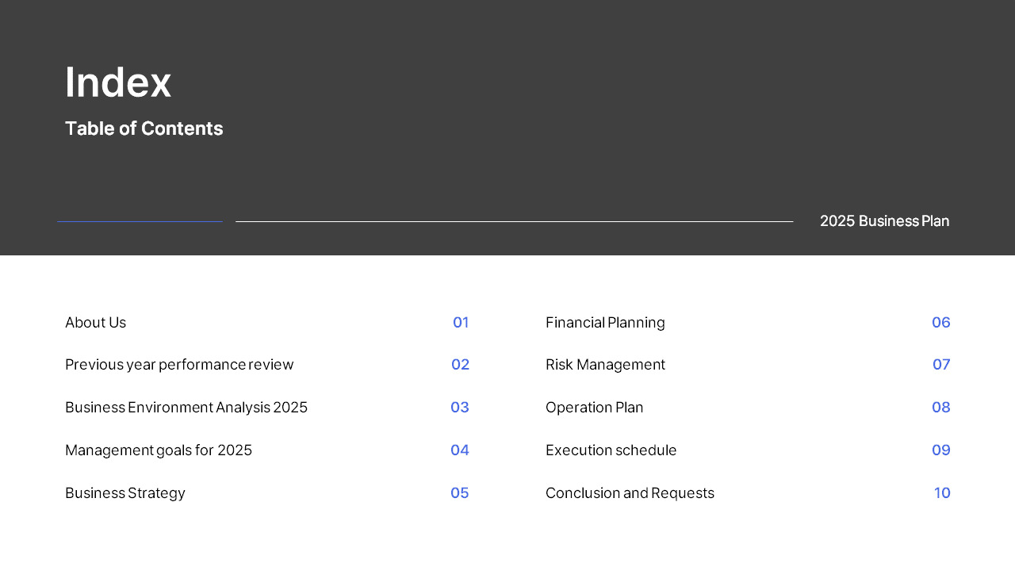Go to Conclusion and Requests
This screenshot has height=571, width=1015.
[630, 493]
